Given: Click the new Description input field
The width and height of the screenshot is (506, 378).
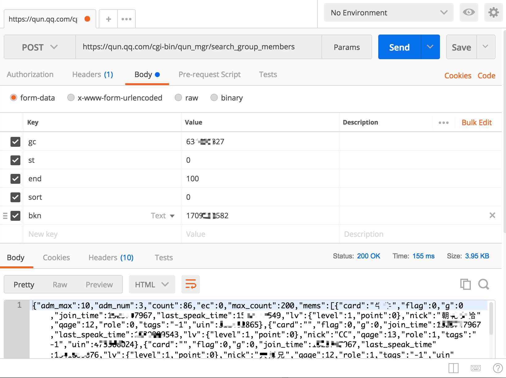Looking at the screenshot, I should point(420,234).
